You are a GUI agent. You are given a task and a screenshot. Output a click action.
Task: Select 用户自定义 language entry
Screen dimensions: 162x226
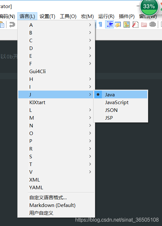(56, 213)
